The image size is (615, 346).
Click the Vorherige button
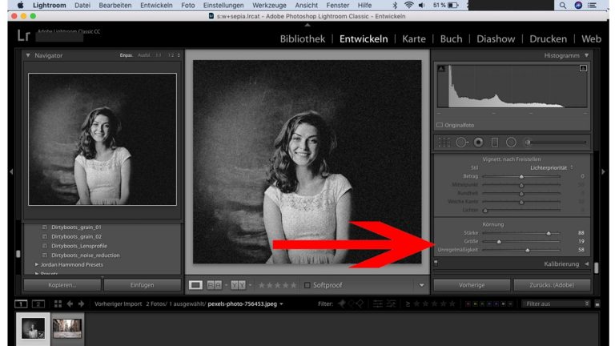point(471,284)
